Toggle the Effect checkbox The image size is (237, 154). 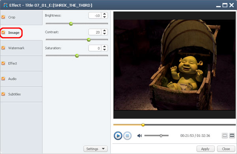click(x=3, y=63)
